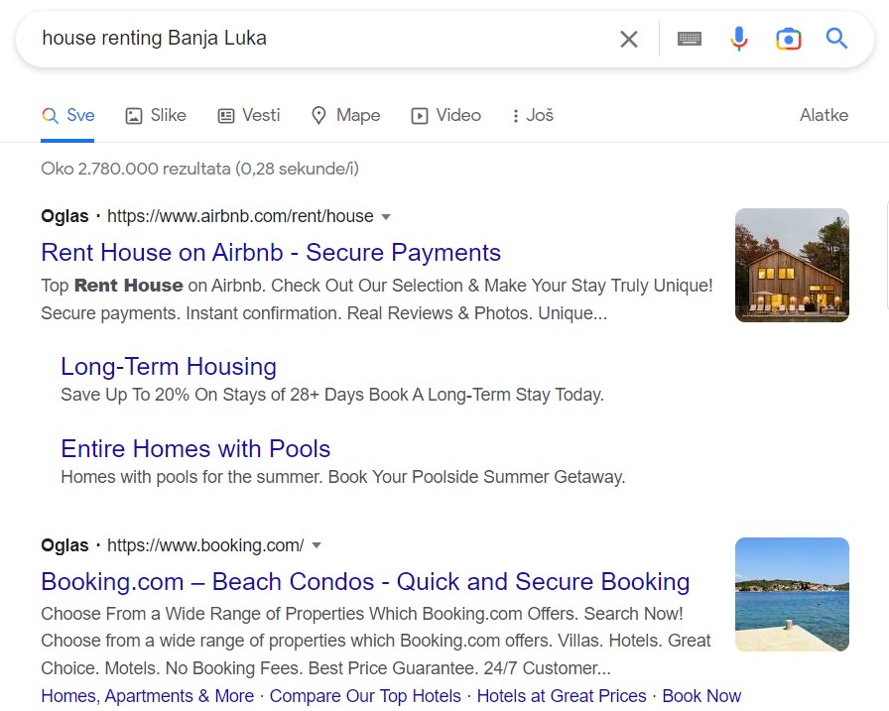Click the Airbnb wooden house thumbnail
This screenshot has height=711, width=889.
click(792, 265)
